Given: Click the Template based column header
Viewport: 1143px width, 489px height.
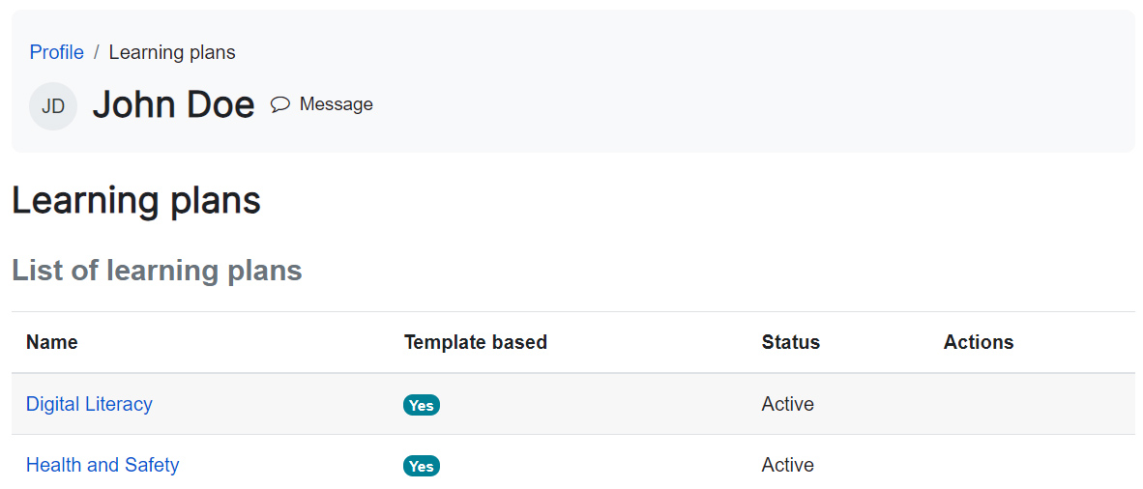Looking at the screenshot, I should [x=476, y=342].
